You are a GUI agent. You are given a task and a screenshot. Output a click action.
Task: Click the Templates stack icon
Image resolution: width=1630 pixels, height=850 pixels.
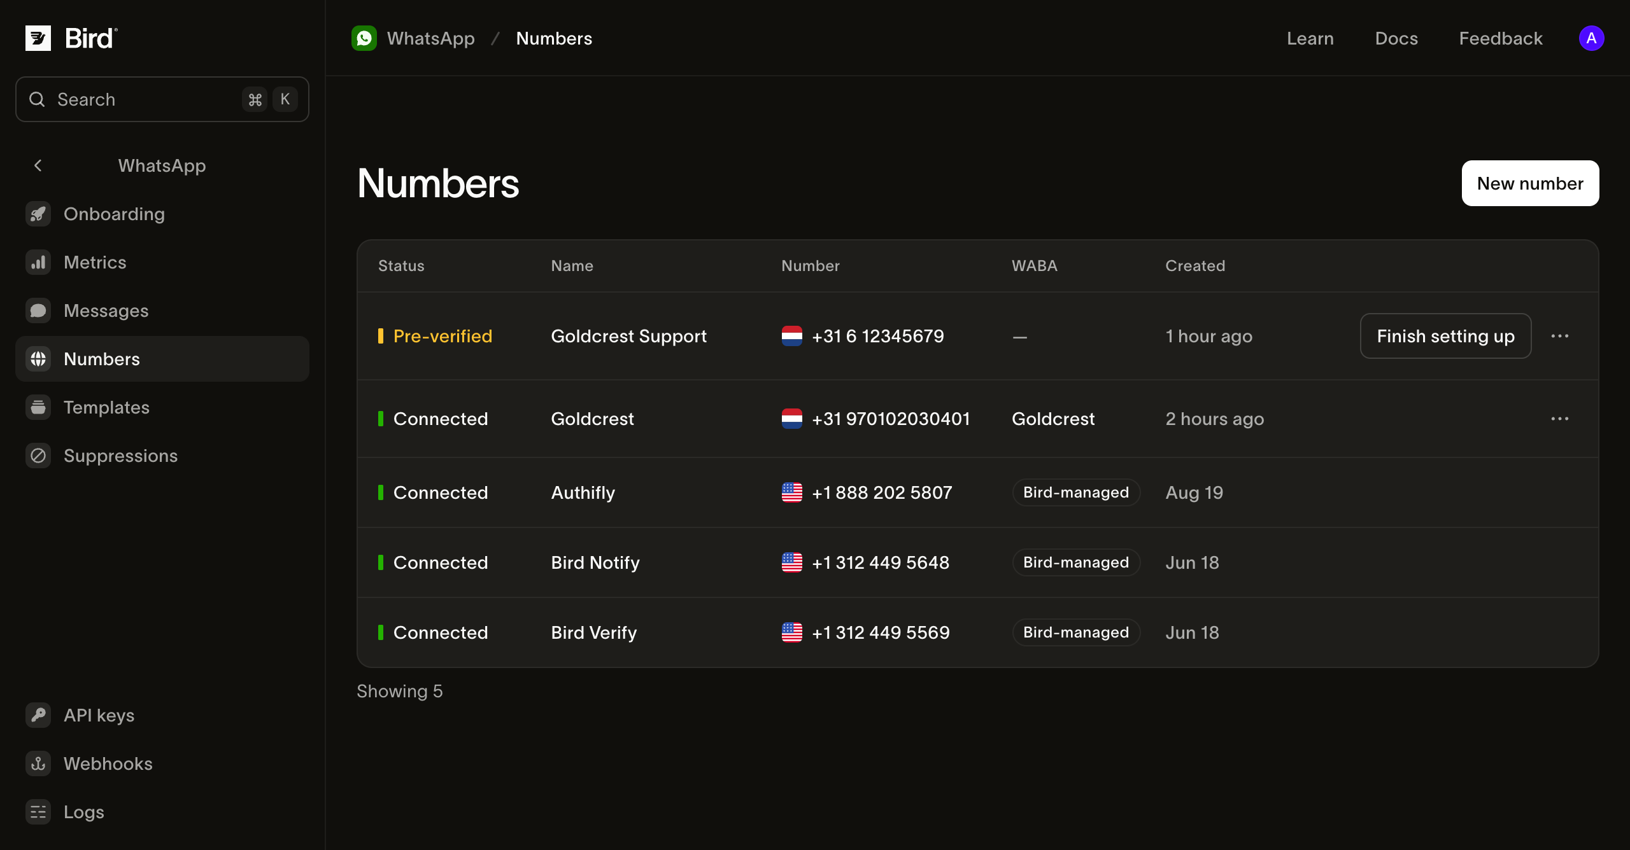pos(38,407)
